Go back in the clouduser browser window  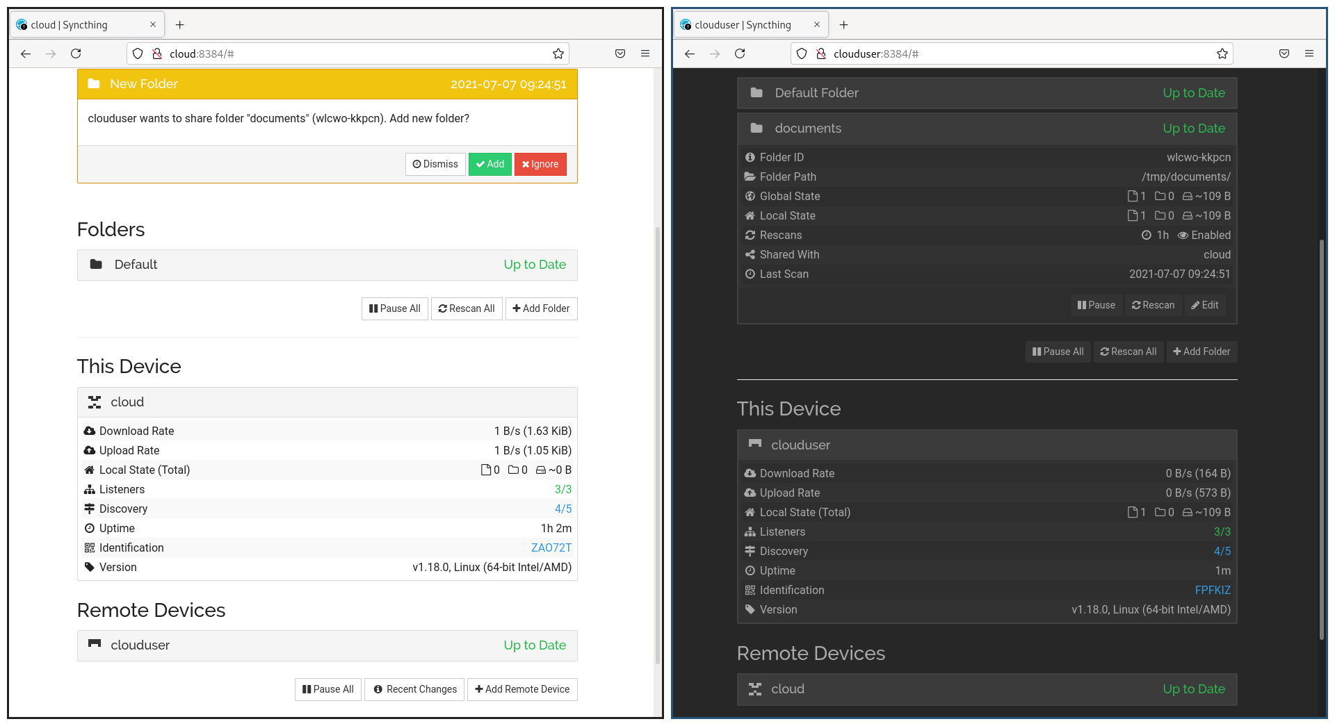(690, 53)
